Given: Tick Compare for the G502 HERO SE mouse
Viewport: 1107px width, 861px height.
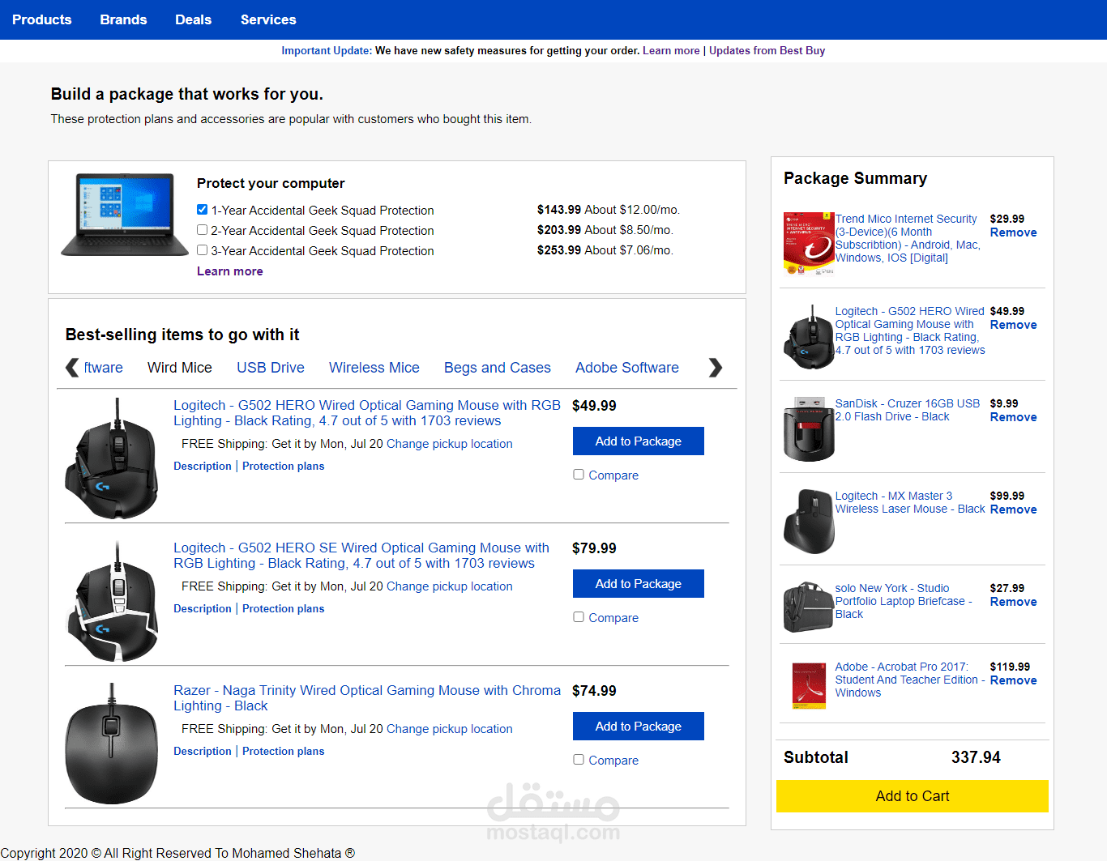Looking at the screenshot, I should coord(579,617).
